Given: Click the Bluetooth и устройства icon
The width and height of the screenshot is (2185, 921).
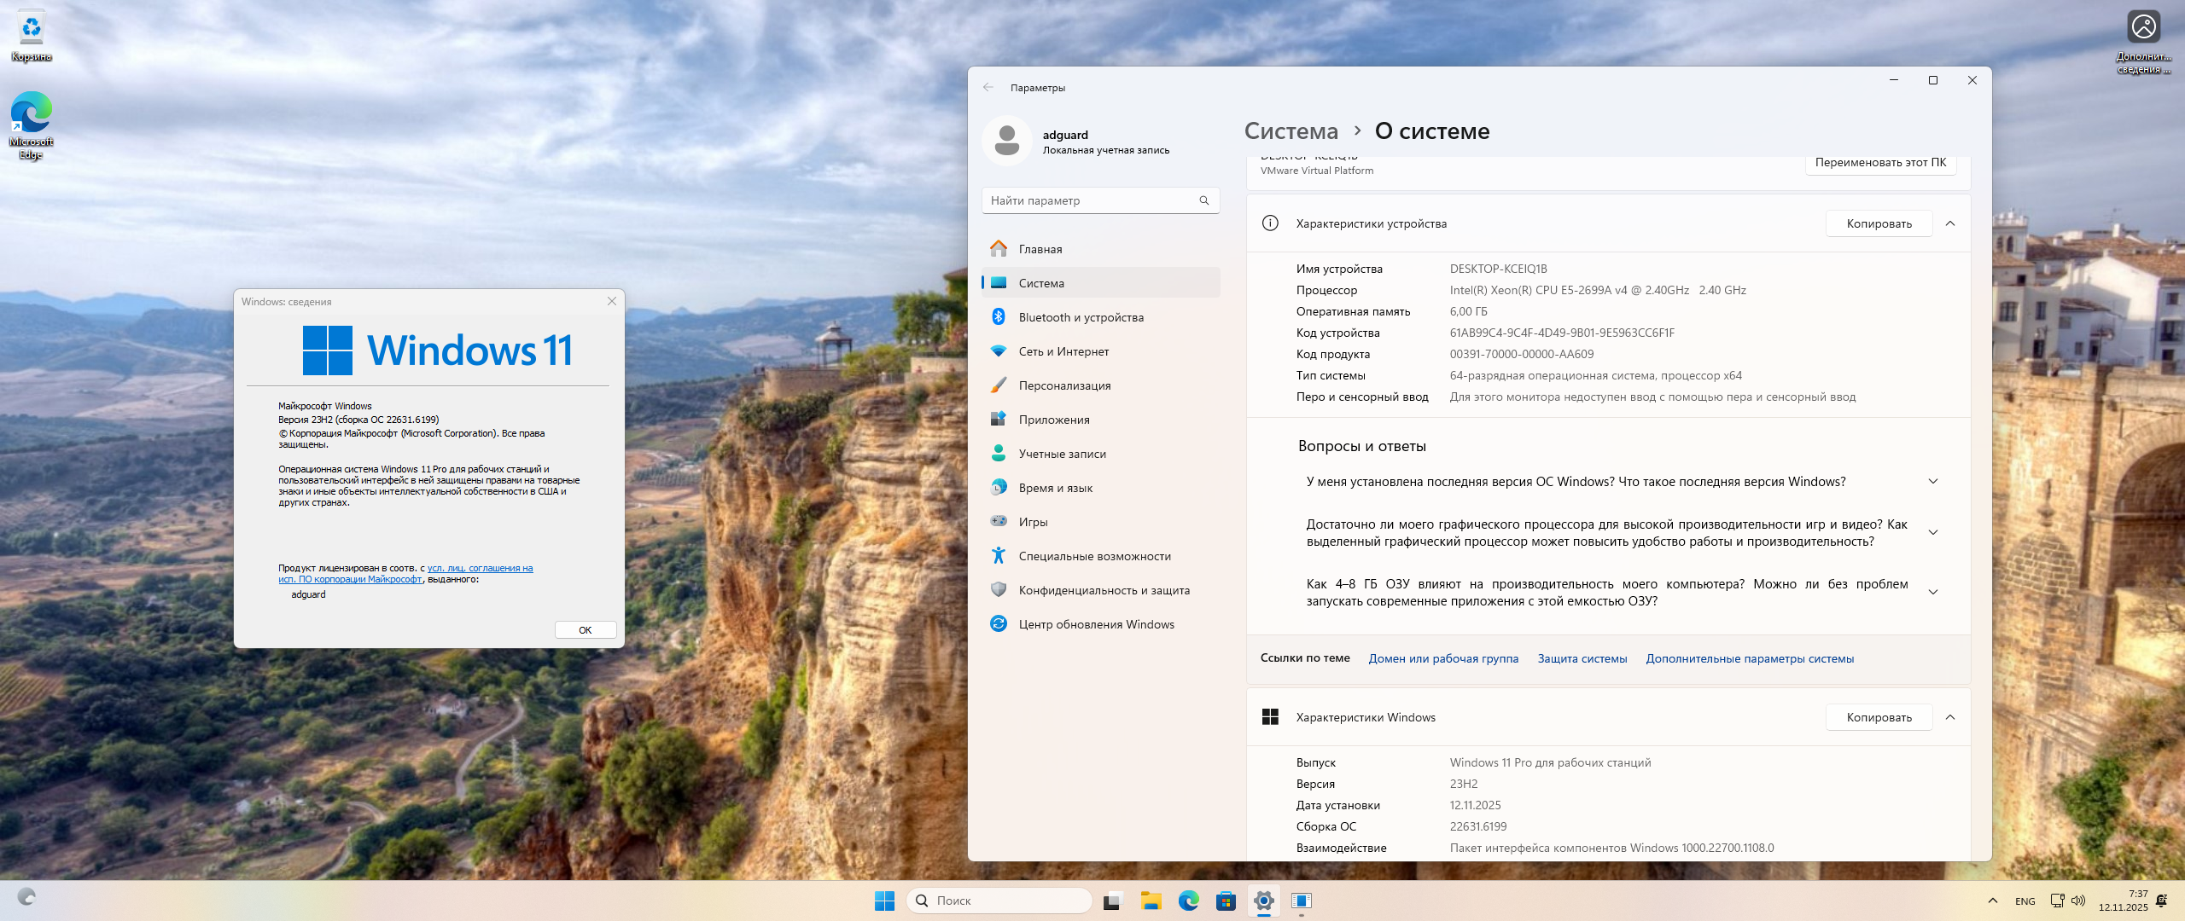Looking at the screenshot, I should [998, 317].
